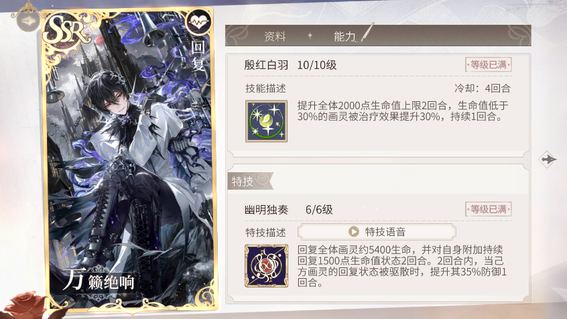The width and height of the screenshot is (567, 319).
Task: Tap the heart recovery-type icon on card
Action: [198, 22]
